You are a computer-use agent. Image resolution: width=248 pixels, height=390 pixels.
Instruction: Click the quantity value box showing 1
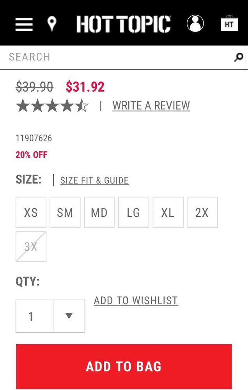point(34,316)
